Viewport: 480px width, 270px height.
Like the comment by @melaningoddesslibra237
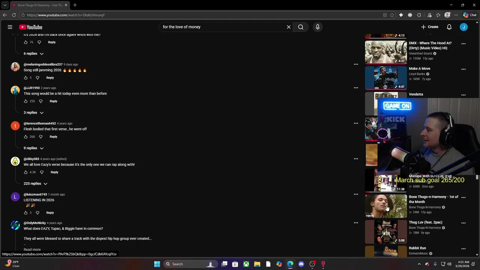[25, 78]
